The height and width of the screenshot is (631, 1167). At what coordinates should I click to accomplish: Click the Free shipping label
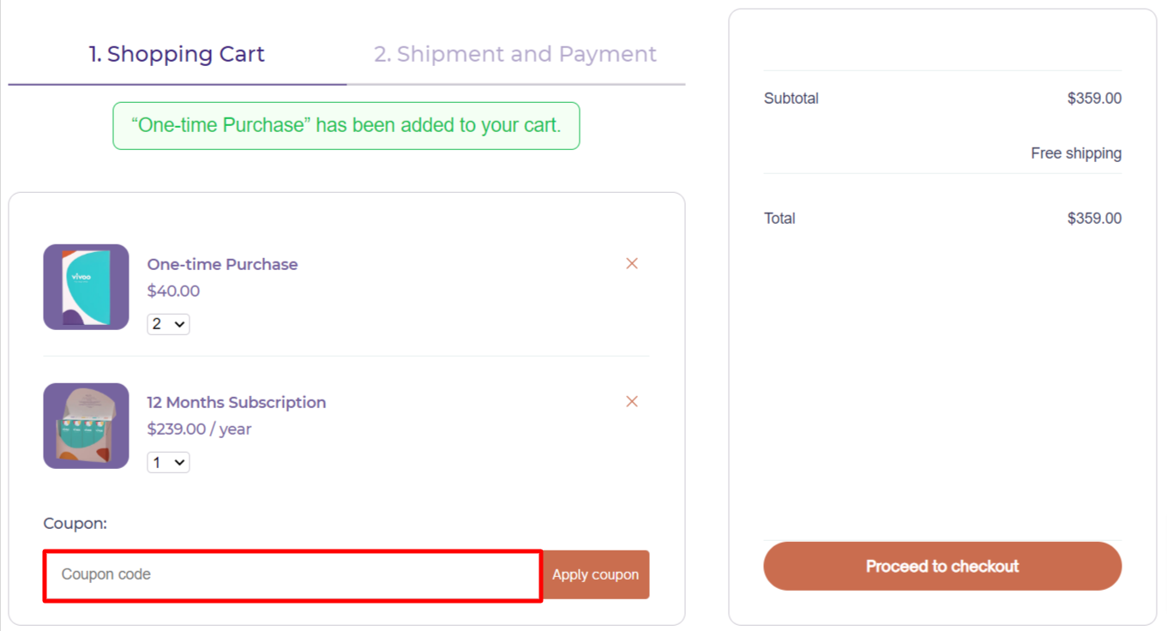1076,153
